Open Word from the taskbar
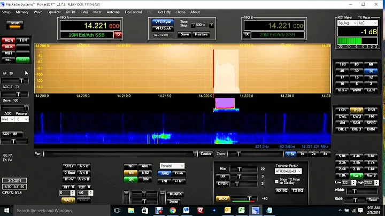The width and height of the screenshot is (385, 216). coord(187,210)
